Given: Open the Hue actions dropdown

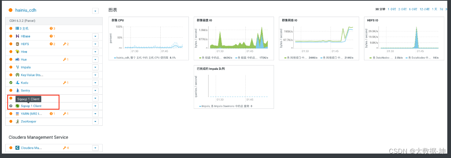Looking at the screenshot, I should [x=95, y=60].
